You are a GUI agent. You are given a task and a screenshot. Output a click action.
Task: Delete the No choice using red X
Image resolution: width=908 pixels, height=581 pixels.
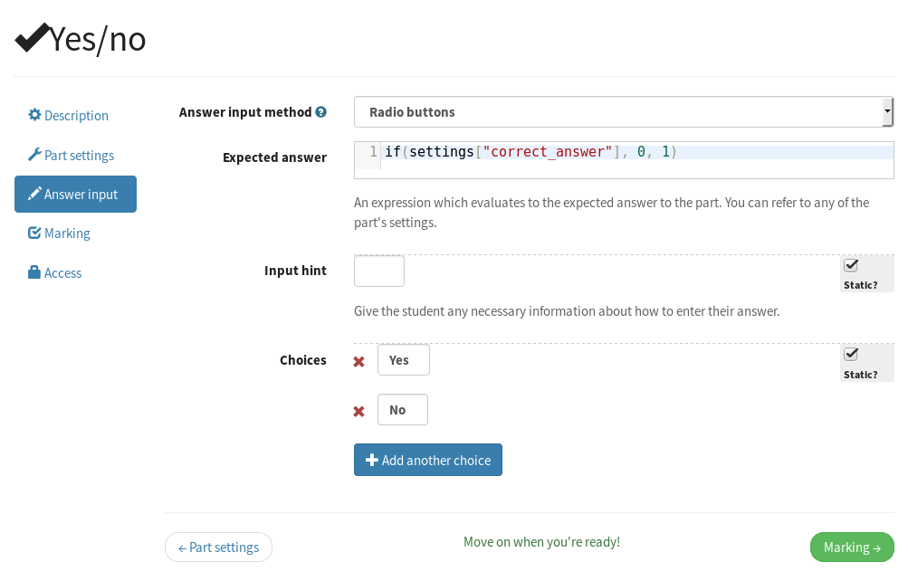coord(358,411)
